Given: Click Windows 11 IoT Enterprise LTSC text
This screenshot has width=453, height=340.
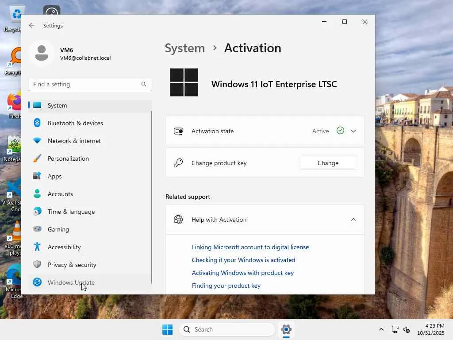Looking at the screenshot, I should [x=274, y=84].
